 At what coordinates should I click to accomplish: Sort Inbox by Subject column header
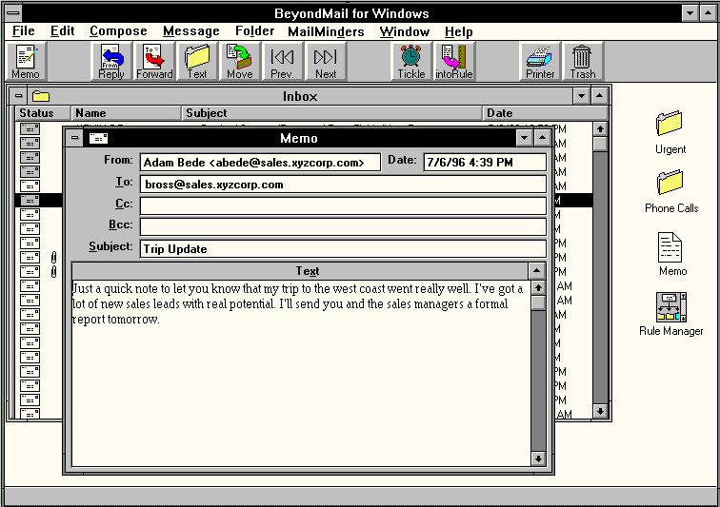click(x=332, y=113)
